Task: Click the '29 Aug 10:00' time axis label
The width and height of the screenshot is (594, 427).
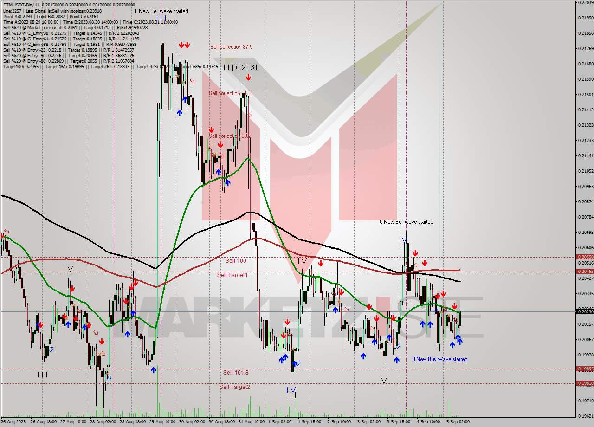Action: pos(162,422)
